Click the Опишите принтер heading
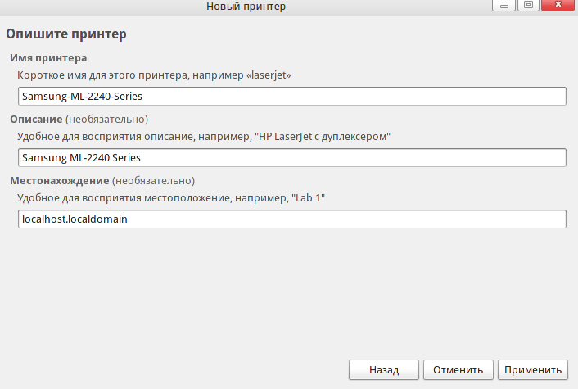 [x=66, y=34]
